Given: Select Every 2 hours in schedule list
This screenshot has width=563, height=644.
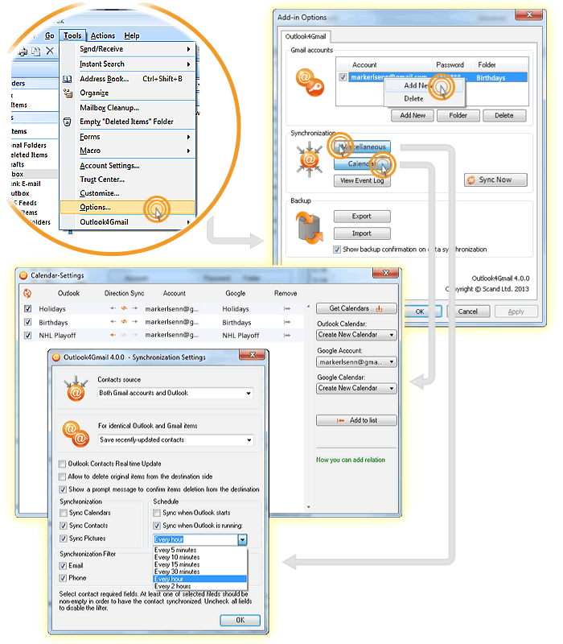Looking at the screenshot, I should coord(199,587).
